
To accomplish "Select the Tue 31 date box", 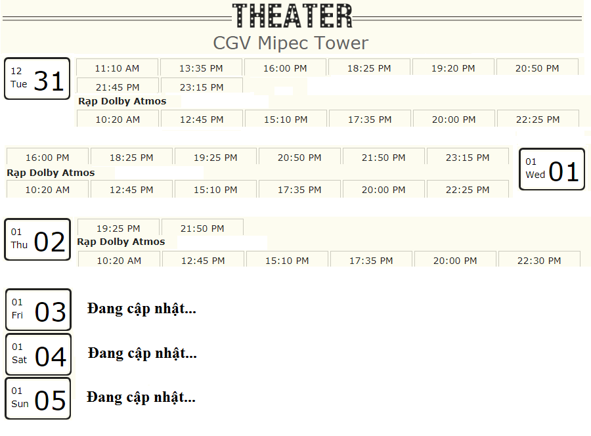I will tap(37, 78).
